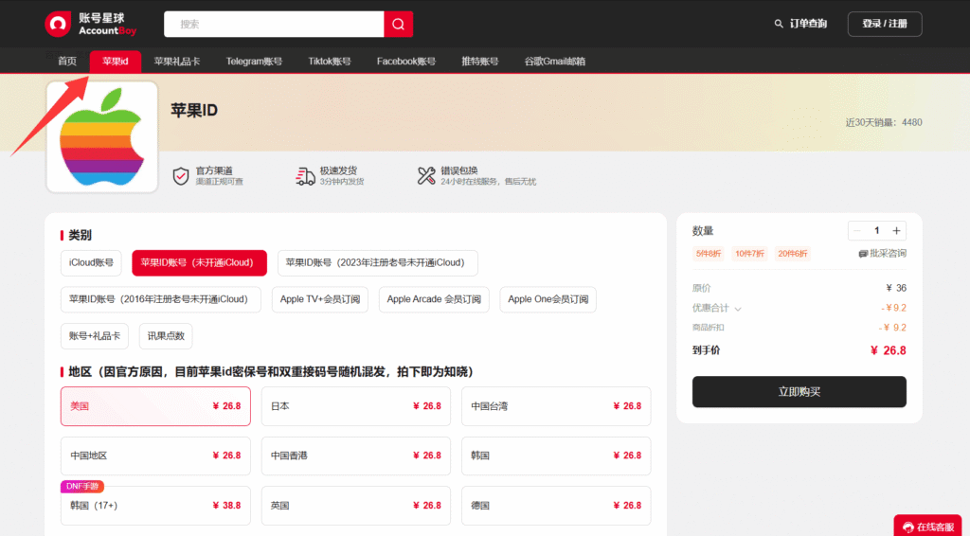Image resolution: width=970 pixels, height=536 pixels.
Task: Click 立即购买 buy now button
Action: pyautogui.click(x=799, y=392)
